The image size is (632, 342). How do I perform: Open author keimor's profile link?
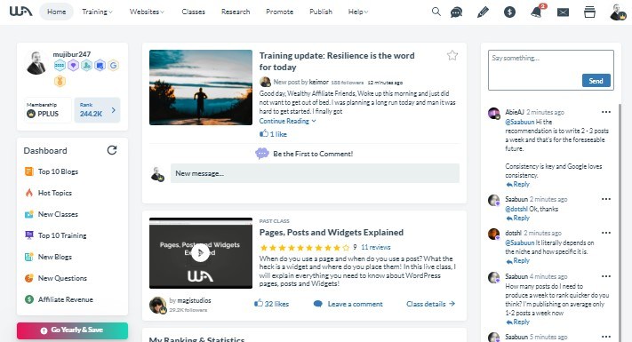(319, 82)
